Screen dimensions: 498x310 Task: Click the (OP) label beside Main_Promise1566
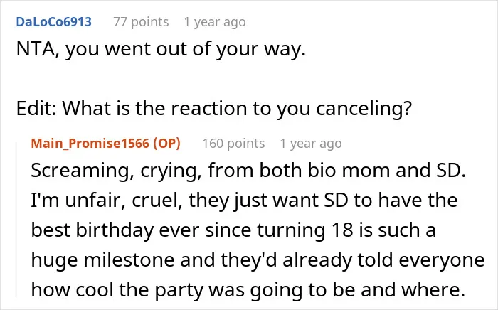click(166, 144)
